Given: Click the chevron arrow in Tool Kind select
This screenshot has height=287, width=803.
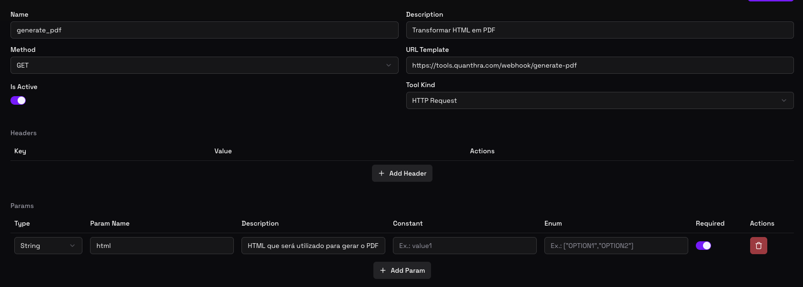Looking at the screenshot, I should [x=784, y=100].
